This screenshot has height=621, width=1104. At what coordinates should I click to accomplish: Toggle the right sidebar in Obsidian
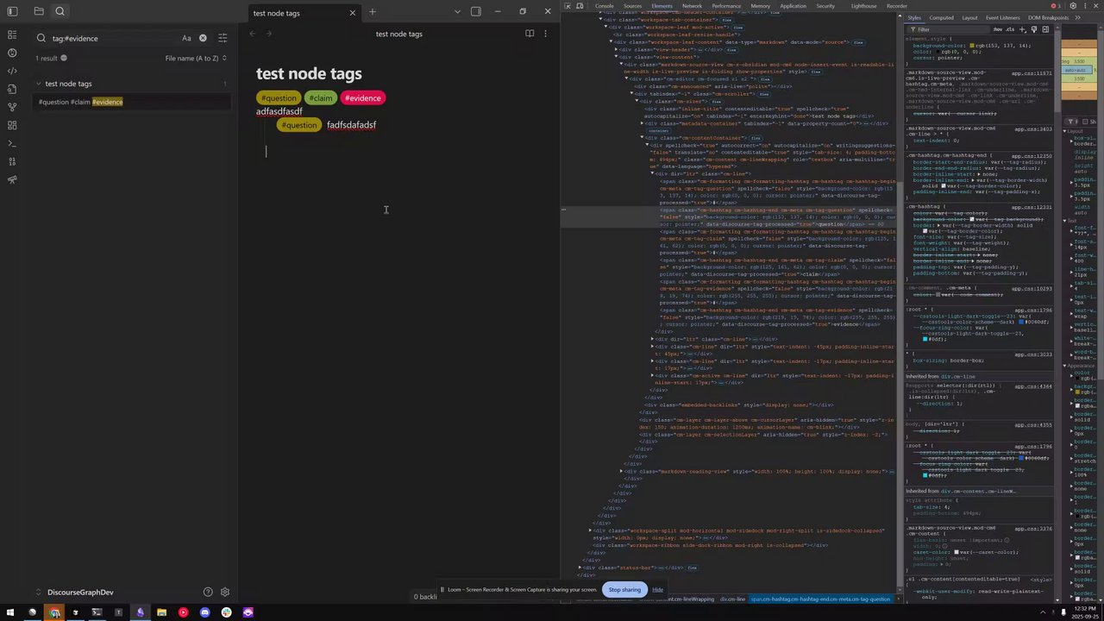coord(476,11)
